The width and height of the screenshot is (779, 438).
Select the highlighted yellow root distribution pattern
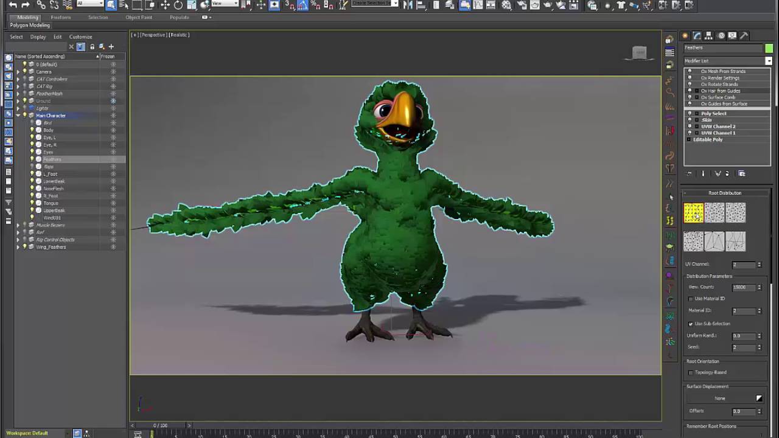(x=693, y=213)
